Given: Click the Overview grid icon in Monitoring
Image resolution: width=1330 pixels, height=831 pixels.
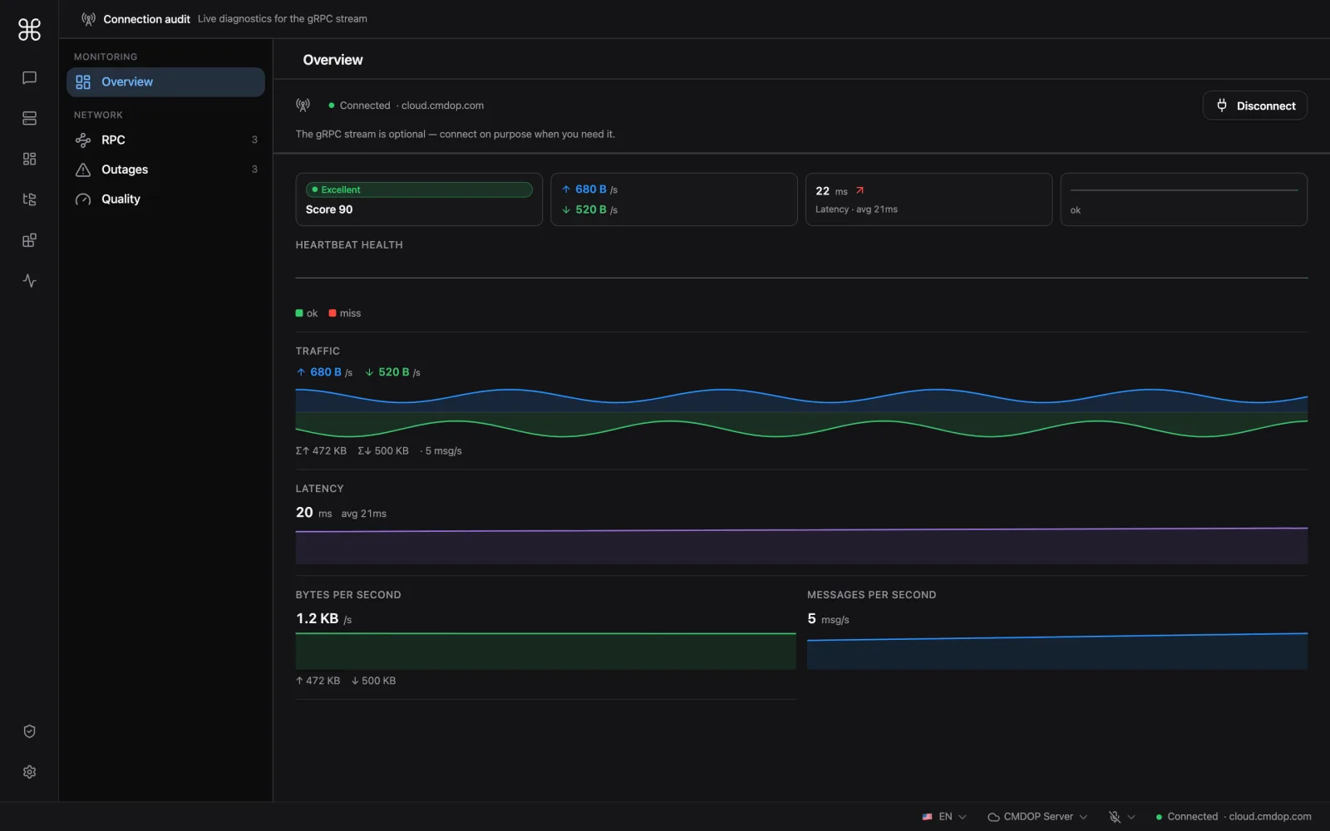Looking at the screenshot, I should (83, 82).
